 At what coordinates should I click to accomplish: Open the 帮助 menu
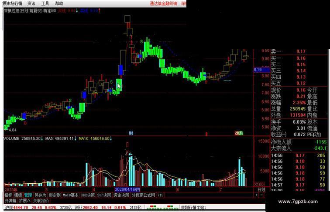click(59, 3)
